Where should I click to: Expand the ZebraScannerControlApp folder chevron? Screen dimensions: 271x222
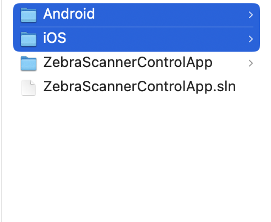[x=251, y=63]
